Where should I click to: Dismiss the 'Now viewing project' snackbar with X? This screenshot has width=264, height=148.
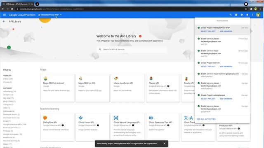pos(164,143)
